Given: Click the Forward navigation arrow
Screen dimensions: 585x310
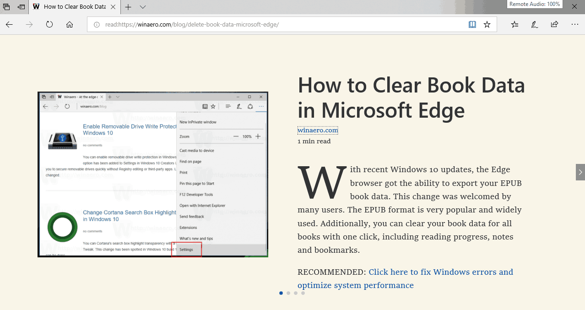Looking at the screenshot, I should [29, 24].
